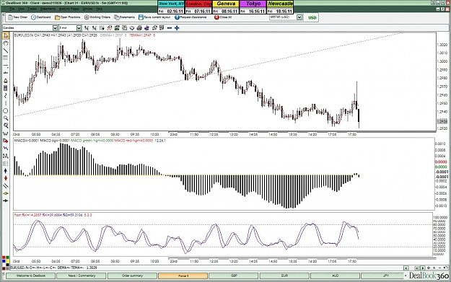The image size is (451, 282).
Task: Save current layout
Action: [154, 17]
